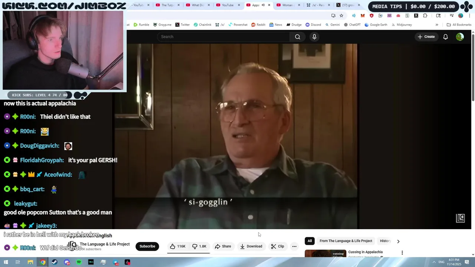Open the Chrome extensions puzzle icon
The height and width of the screenshot is (267, 475).
click(x=425, y=16)
